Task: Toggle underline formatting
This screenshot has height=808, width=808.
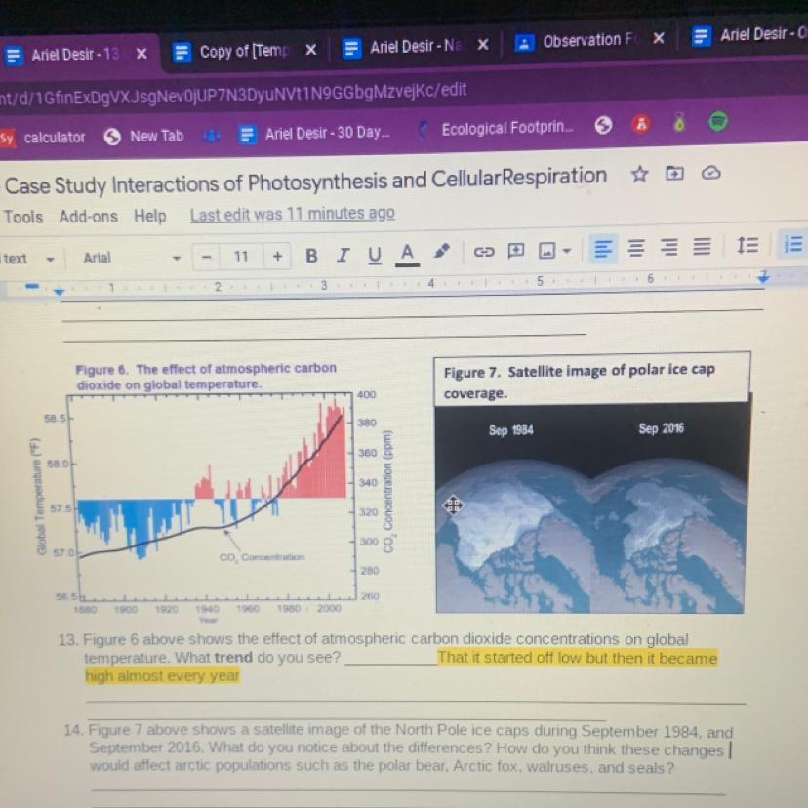Action: [375, 255]
